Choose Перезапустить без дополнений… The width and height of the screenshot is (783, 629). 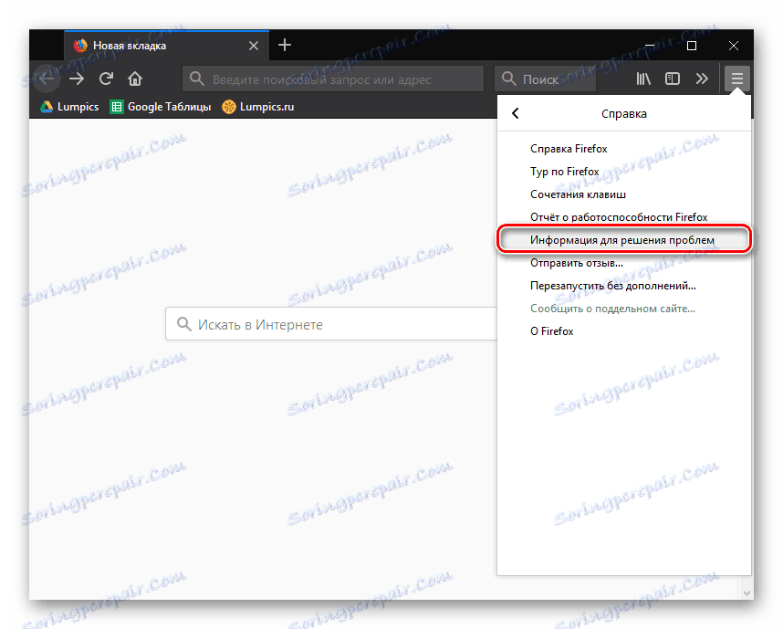coord(624,286)
